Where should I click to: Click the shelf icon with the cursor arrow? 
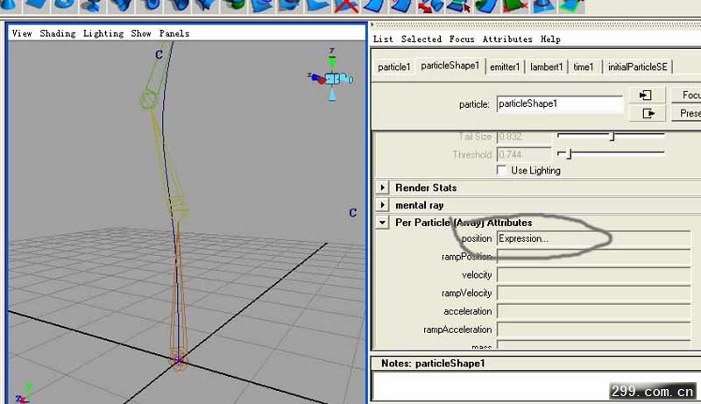point(458,6)
